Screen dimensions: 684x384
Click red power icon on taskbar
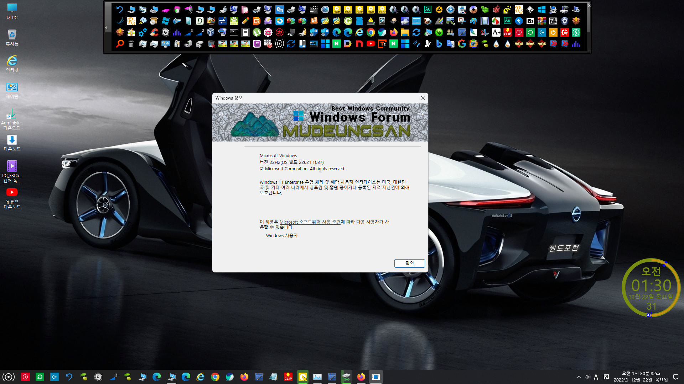click(25, 377)
